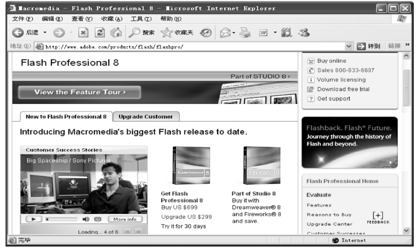Image resolution: width=419 pixels, height=249 pixels.
Task: Click the question mark Get support icon
Action: click(x=311, y=99)
